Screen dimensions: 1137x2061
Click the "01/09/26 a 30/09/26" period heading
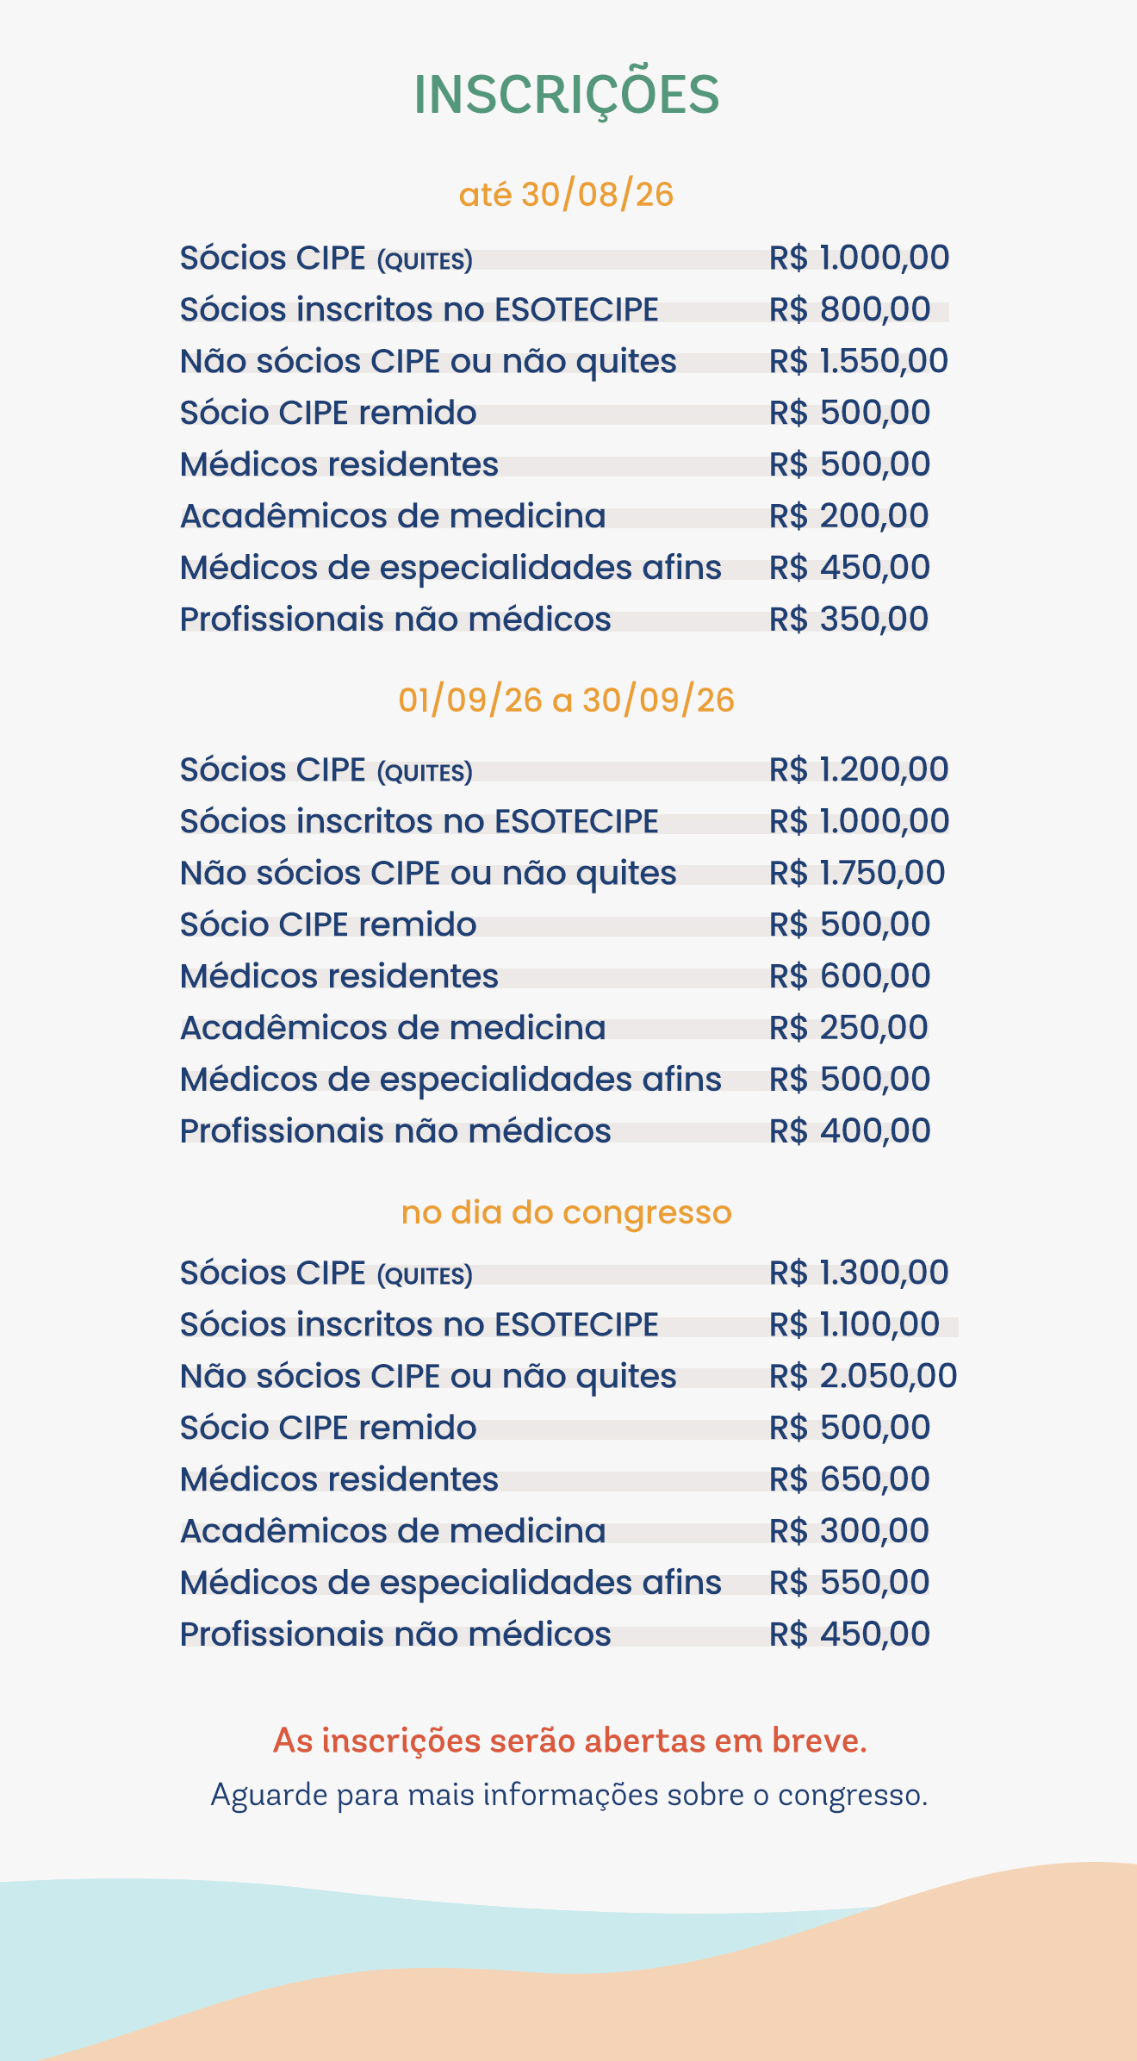pyautogui.click(x=566, y=700)
